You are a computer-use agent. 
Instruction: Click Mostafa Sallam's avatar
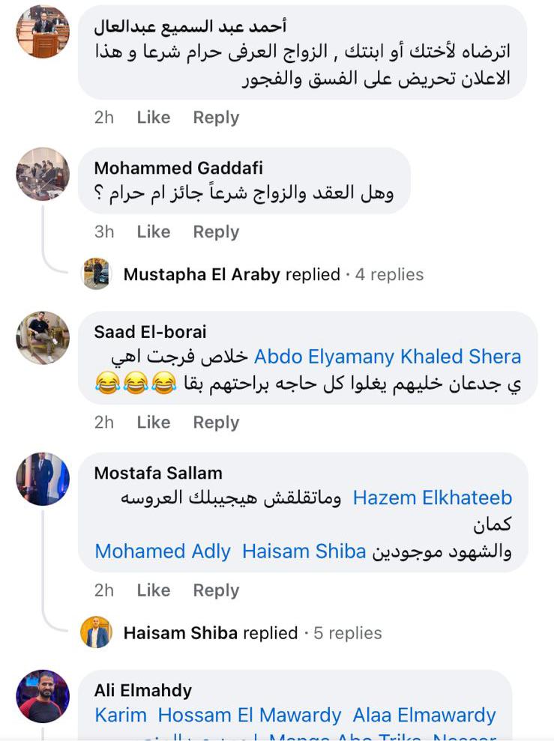43,479
